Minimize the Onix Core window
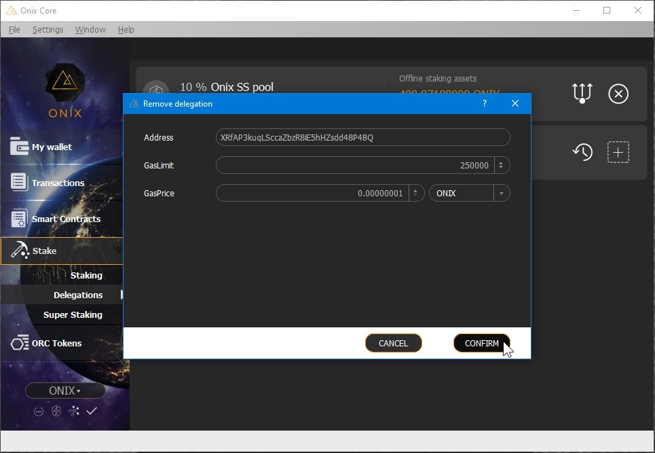Screen dimensions: 655x453 click(576, 10)
